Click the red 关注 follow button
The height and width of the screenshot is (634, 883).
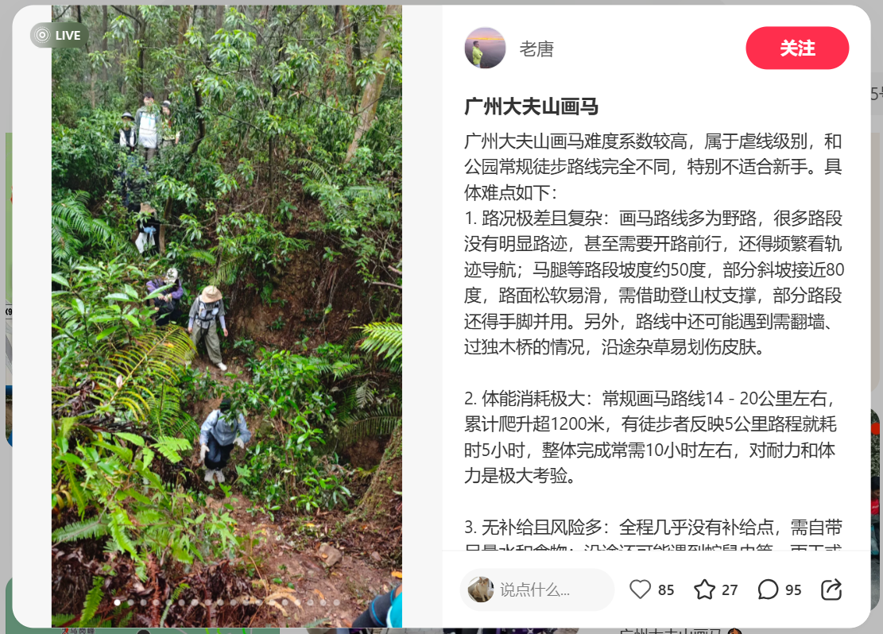click(x=797, y=48)
